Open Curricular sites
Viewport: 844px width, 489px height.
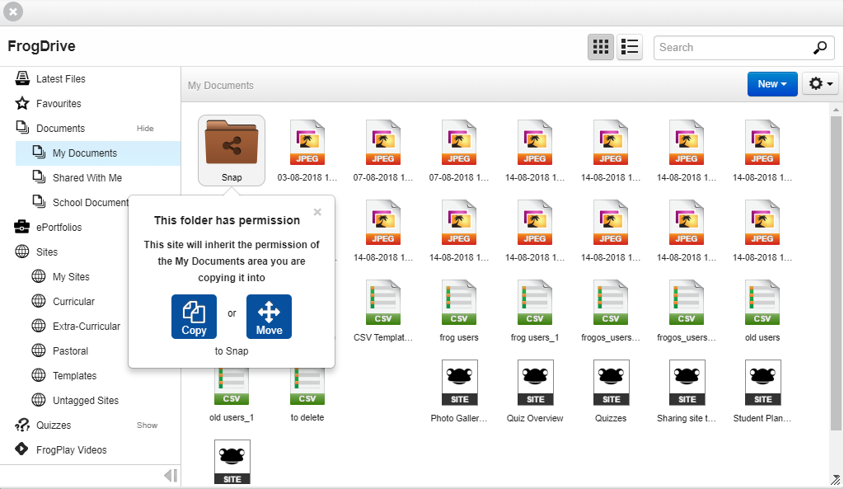click(x=73, y=302)
